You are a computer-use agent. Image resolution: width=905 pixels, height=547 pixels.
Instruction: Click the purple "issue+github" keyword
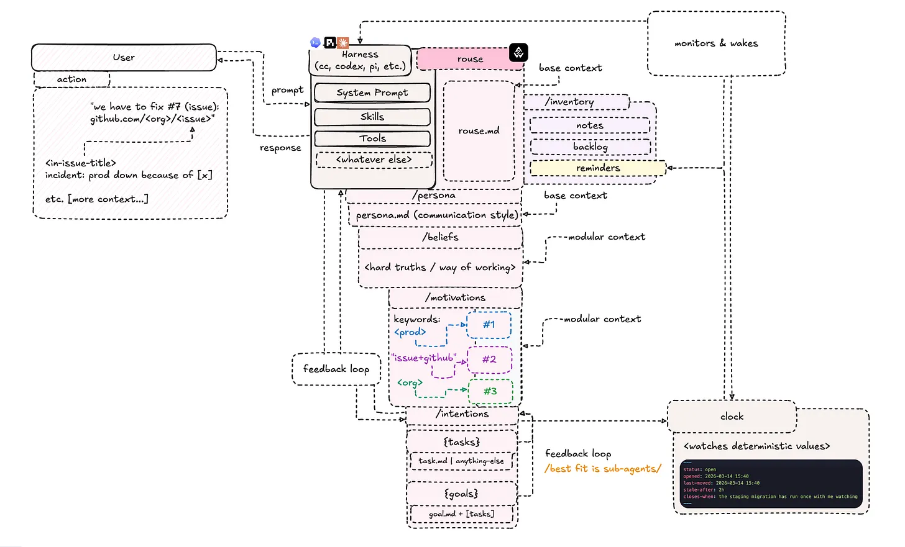(423, 358)
